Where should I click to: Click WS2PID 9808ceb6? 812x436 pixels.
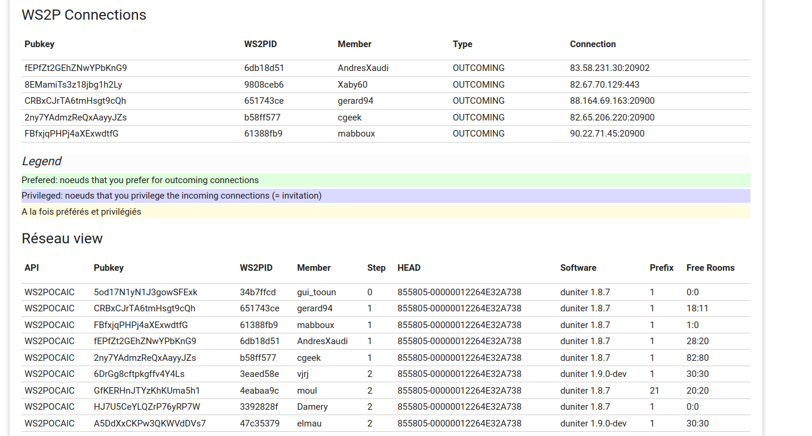pyautogui.click(x=264, y=85)
